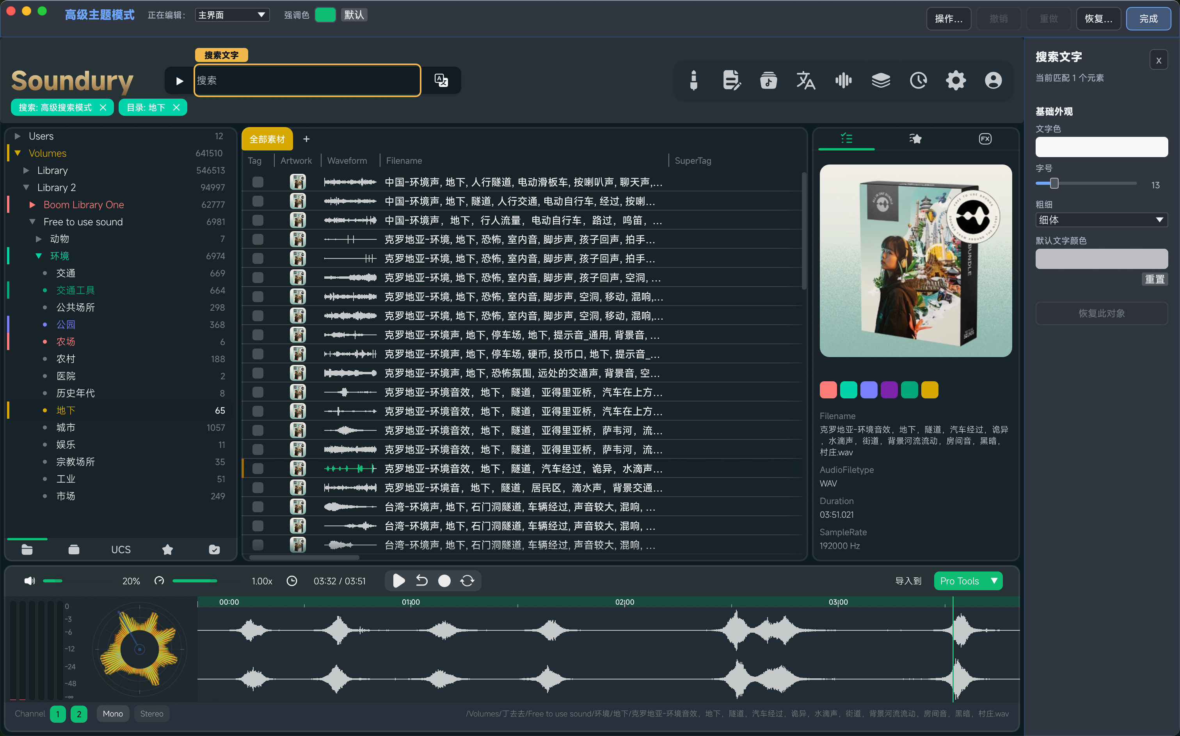1180x736 pixels.
Task: Click the return-to-start arrow in player
Action: (x=421, y=580)
